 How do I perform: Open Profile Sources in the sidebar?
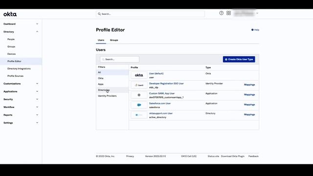[15, 76]
